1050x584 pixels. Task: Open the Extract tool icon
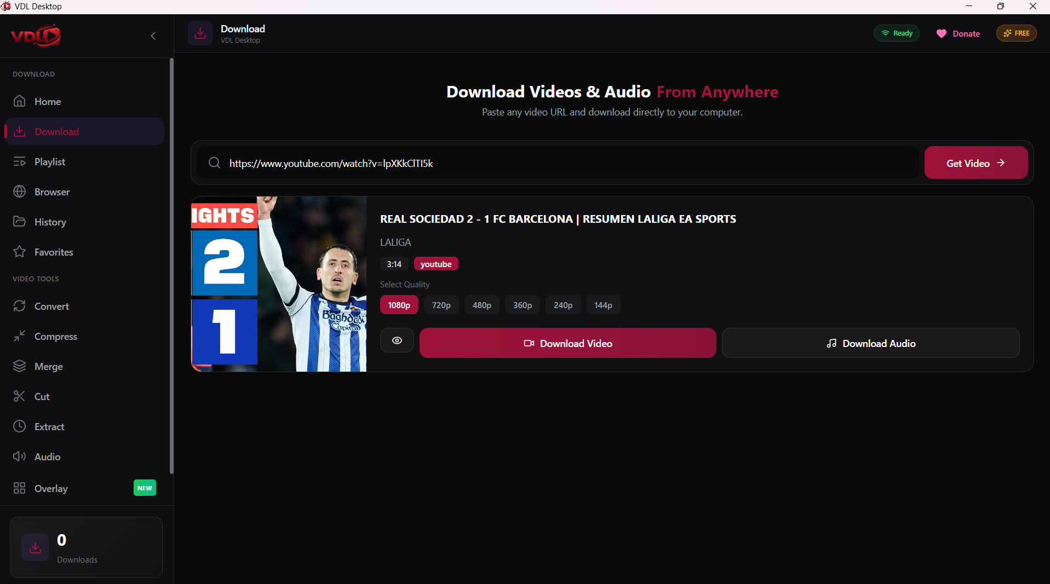coord(20,426)
